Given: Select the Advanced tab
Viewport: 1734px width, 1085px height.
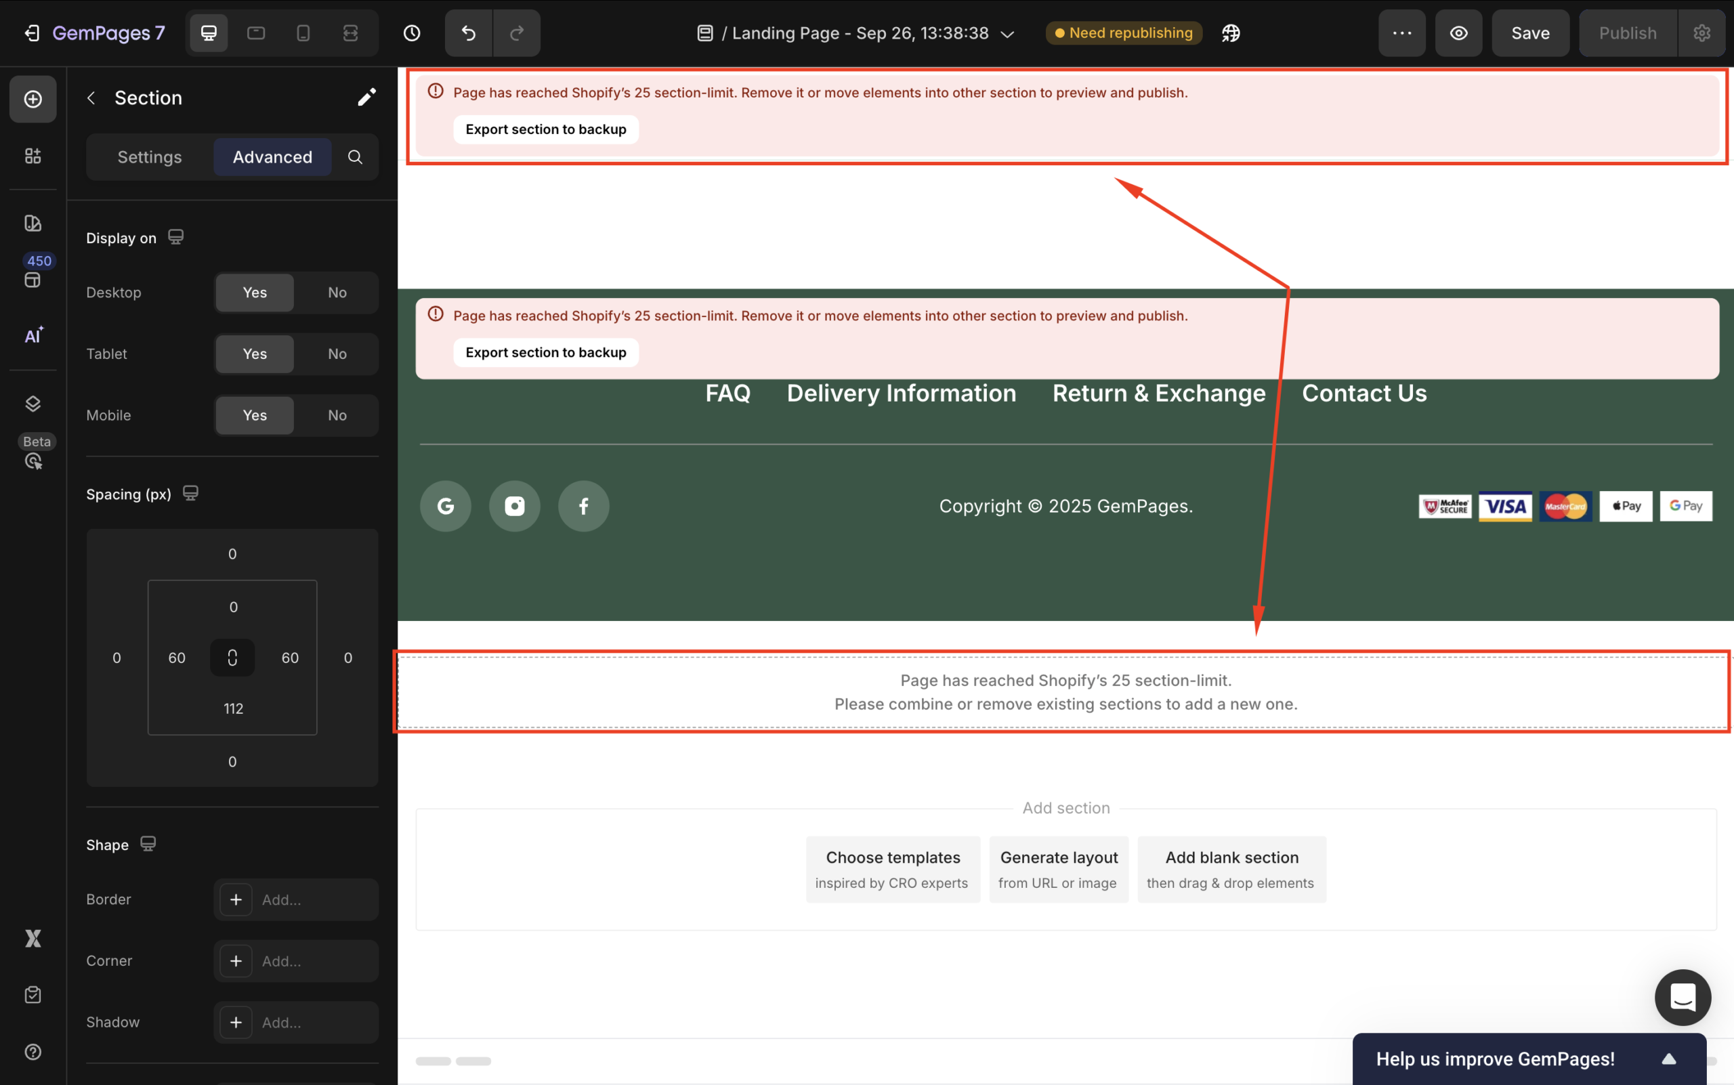Looking at the screenshot, I should 272,157.
